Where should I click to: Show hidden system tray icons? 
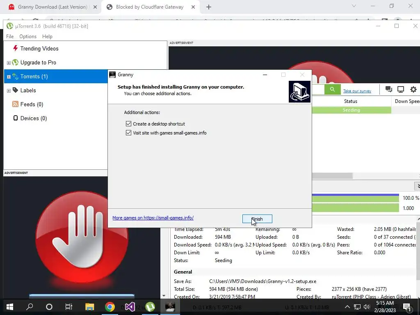(347, 307)
